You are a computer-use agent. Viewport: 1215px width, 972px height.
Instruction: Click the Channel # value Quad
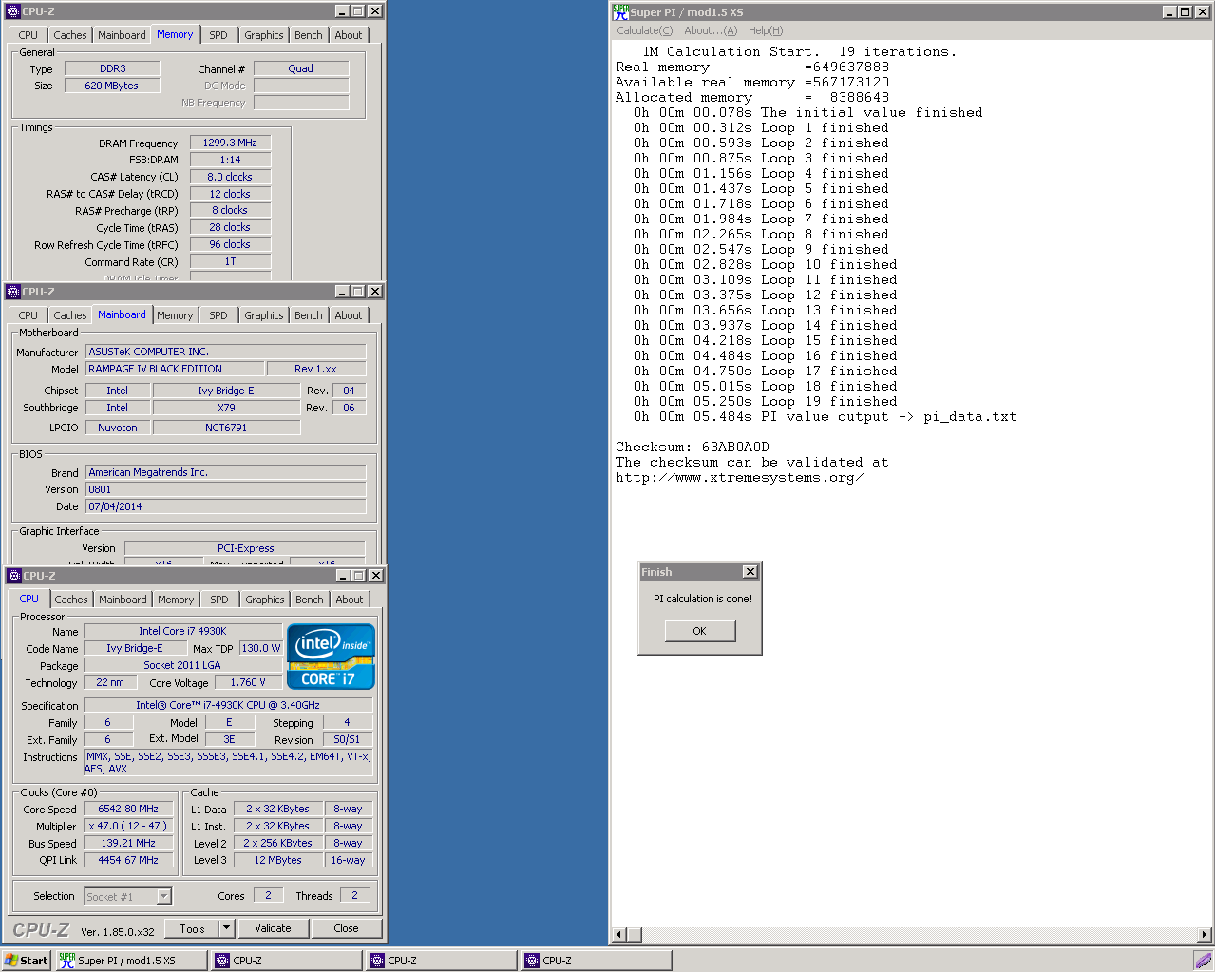[301, 68]
